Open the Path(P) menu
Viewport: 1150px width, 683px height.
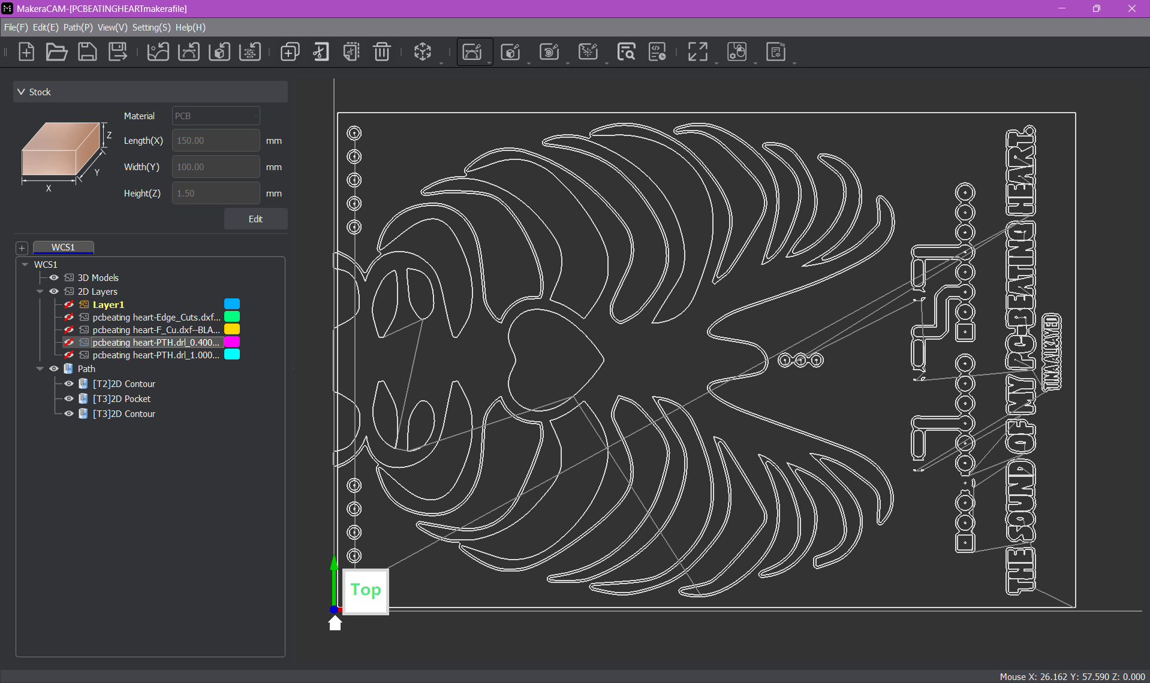(78, 28)
